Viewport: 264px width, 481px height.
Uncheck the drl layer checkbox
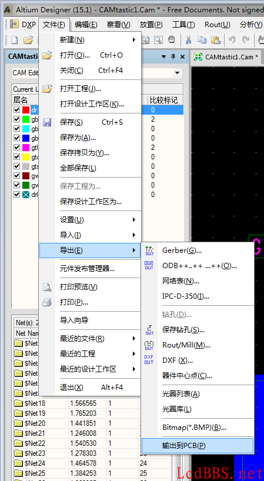pos(16,195)
